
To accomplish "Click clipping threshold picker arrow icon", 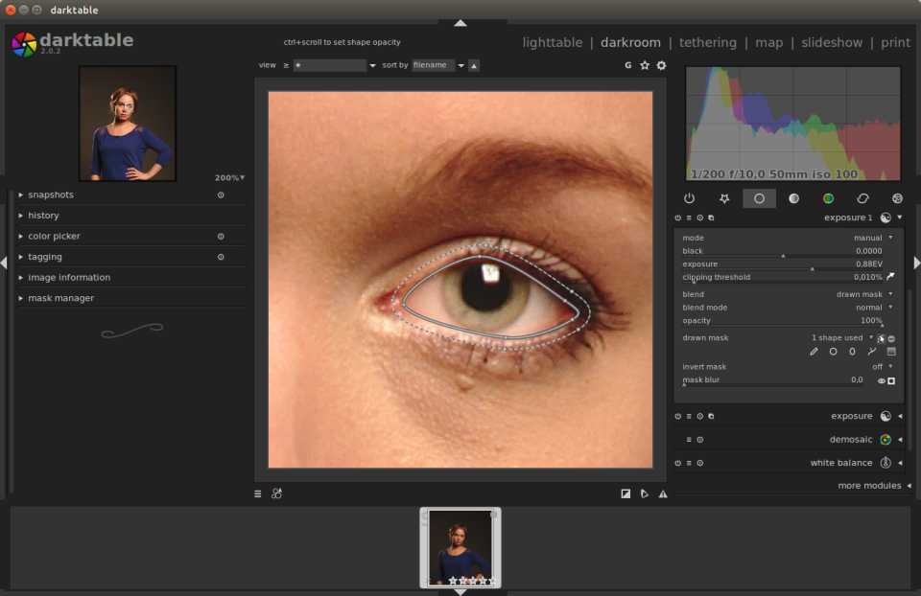I will tap(890, 276).
